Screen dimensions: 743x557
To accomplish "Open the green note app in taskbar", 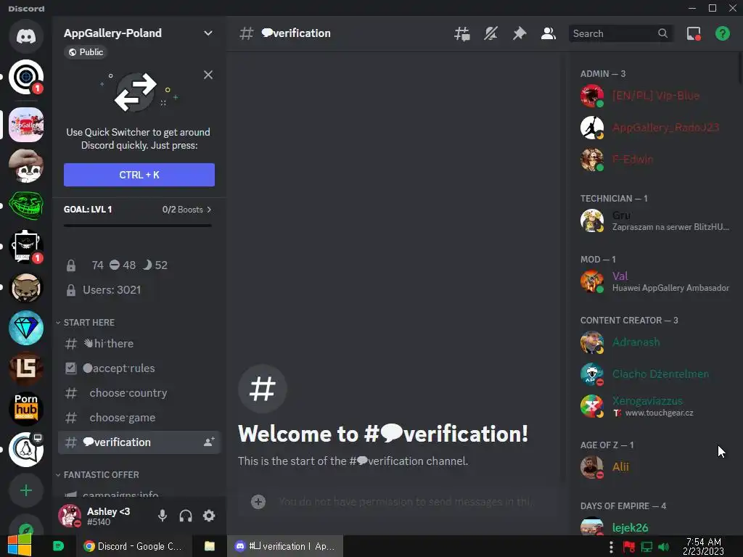I will 58,546.
